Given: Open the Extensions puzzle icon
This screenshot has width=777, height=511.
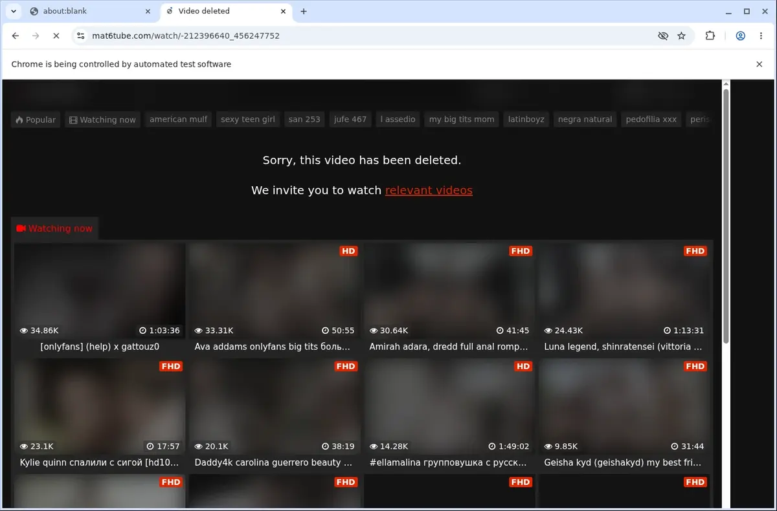Looking at the screenshot, I should [x=710, y=36].
